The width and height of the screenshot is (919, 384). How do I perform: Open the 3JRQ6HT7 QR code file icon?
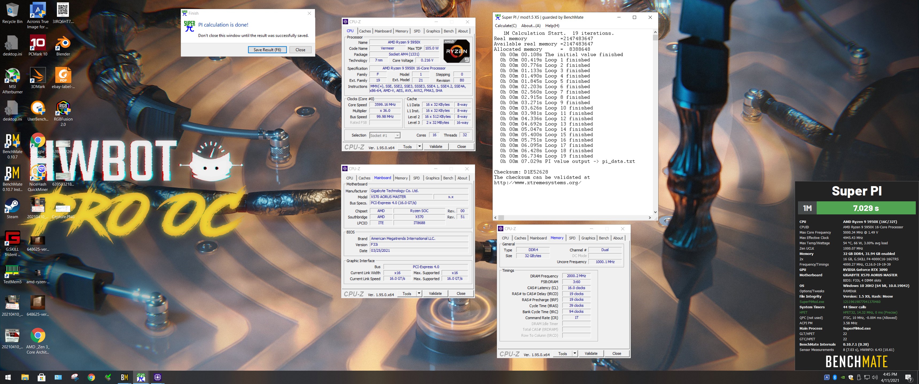tap(63, 13)
